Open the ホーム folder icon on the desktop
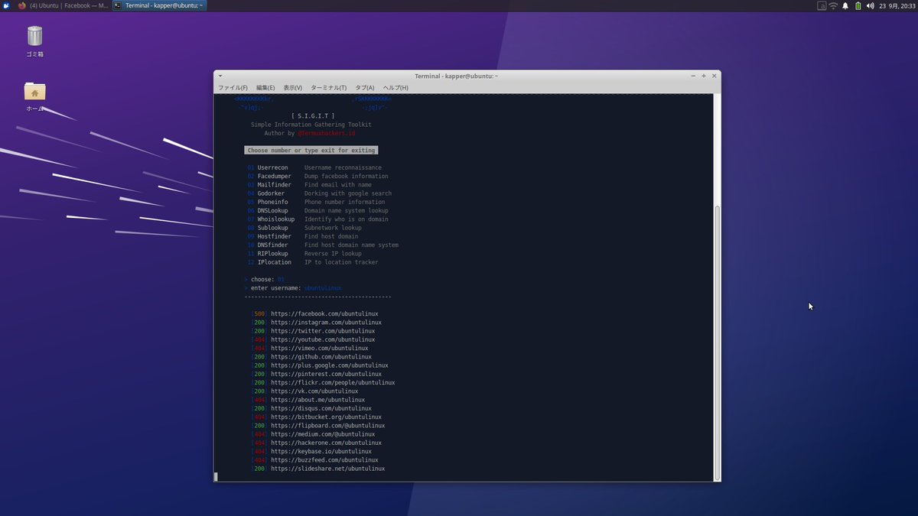 click(34, 92)
